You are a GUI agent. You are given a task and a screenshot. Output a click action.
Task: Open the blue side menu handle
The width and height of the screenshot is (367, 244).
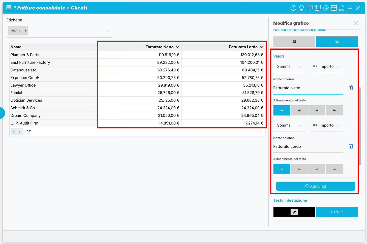[2, 113]
